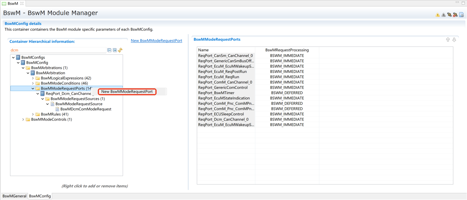
Task: Click the gray warning triangle icon
Action: click(443, 15)
